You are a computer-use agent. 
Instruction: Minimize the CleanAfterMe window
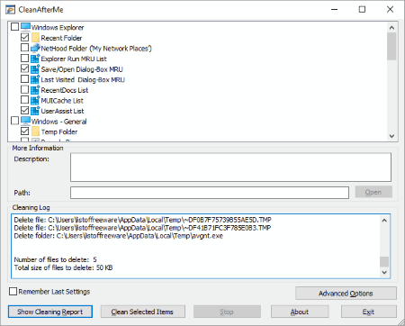coord(335,9)
